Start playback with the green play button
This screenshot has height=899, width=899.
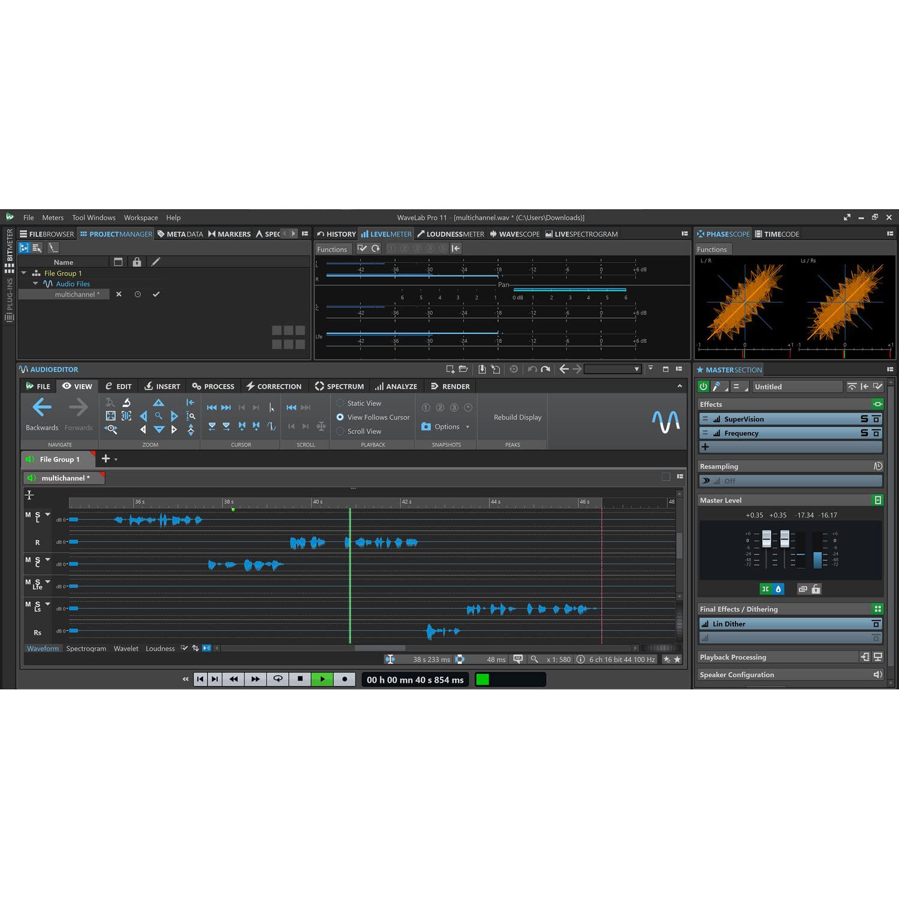coord(322,679)
